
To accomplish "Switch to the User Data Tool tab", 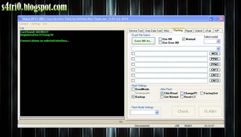I will [x=153, y=31].
